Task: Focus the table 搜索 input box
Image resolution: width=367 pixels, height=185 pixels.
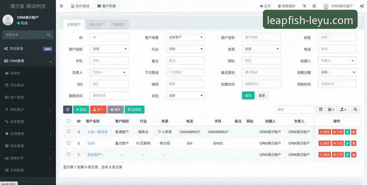Action: coord(294,109)
